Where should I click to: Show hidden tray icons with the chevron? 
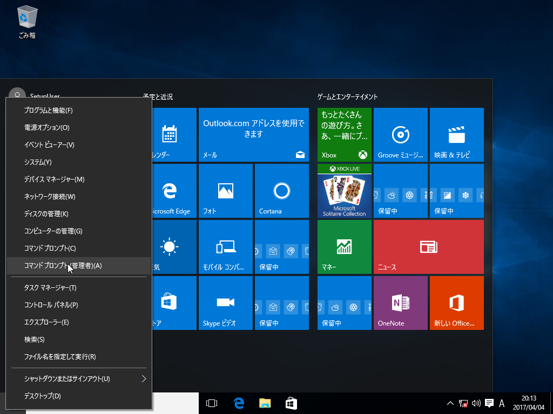click(450, 403)
